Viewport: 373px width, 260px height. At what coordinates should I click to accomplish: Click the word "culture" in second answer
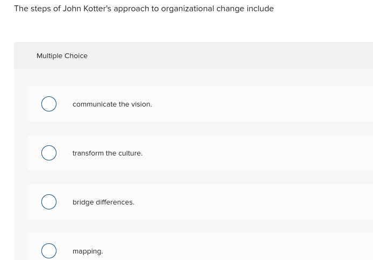point(130,153)
